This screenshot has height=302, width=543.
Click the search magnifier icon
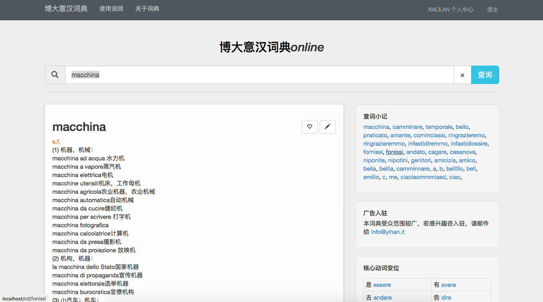55,75
